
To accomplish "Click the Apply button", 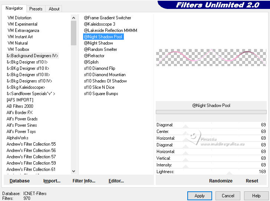I will (200, 196).
